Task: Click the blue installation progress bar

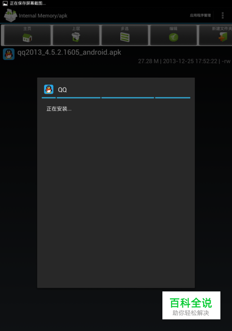Action: click(116, 98)
